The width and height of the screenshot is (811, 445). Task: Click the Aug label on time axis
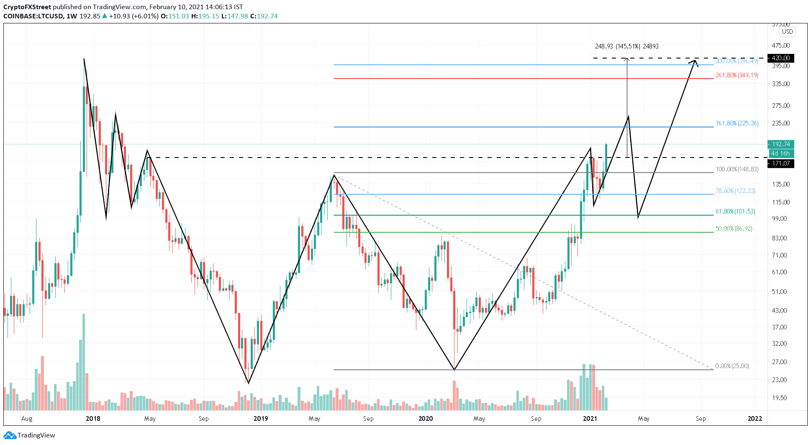point(27,419)
